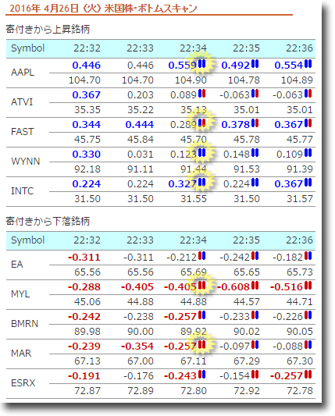This screenshot has width=335, height=416.
Task: Select candle icon in INTC 22:35 cell
Action: click(x=255, y=183)
